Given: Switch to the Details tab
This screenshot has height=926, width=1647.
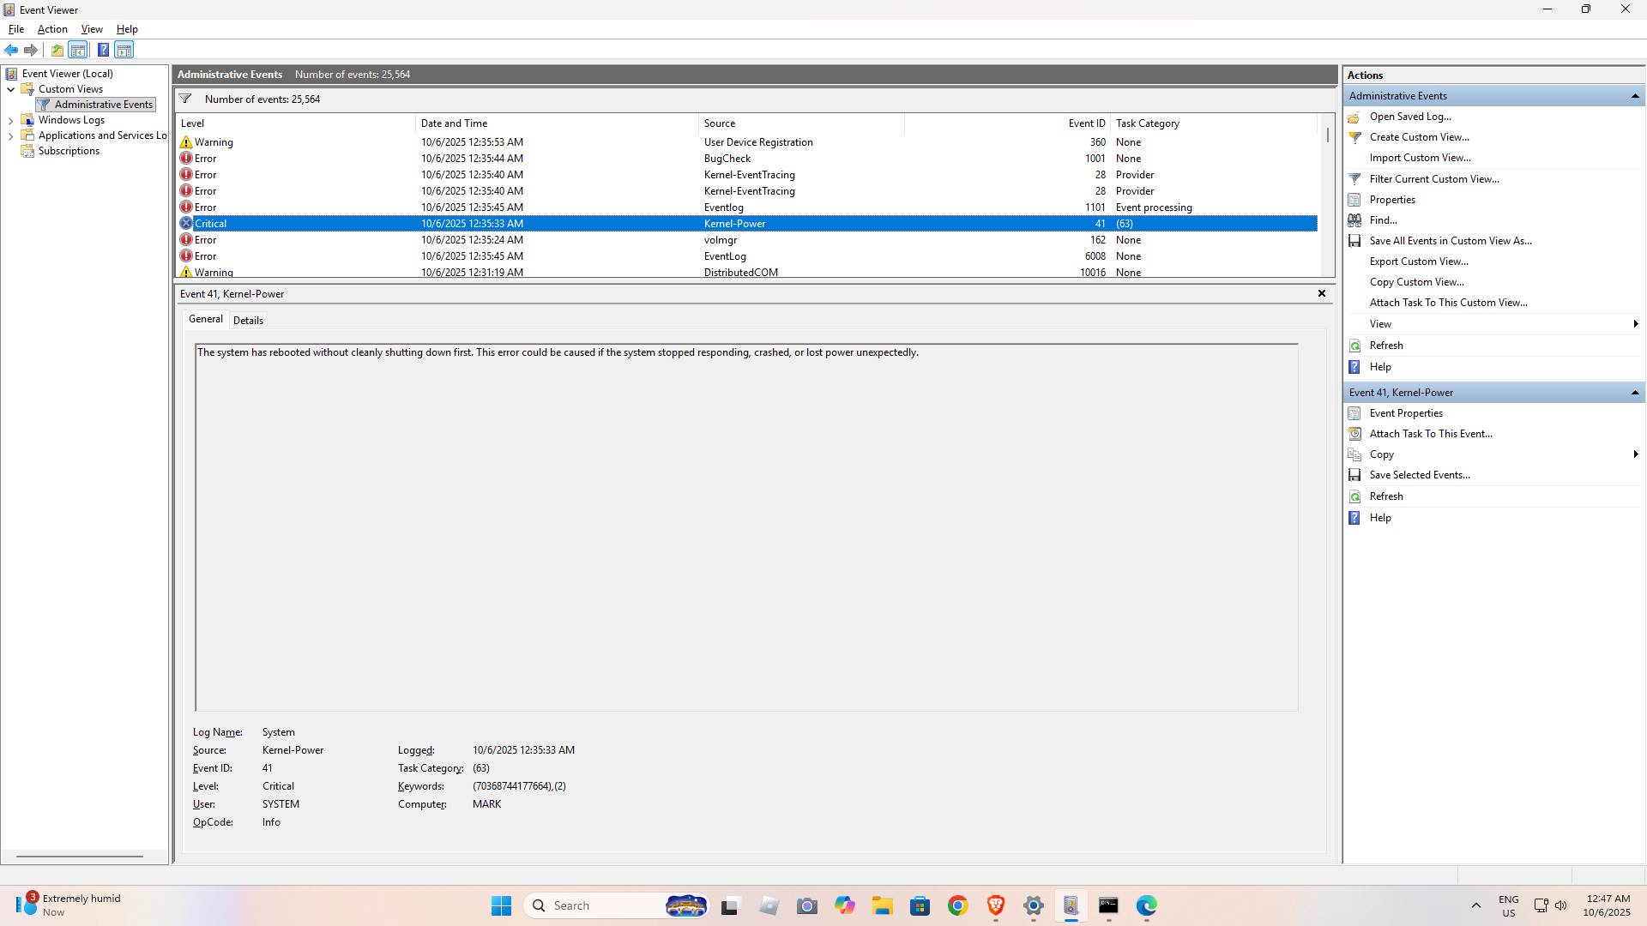Looking at the screenshot, I should [248, 321].
